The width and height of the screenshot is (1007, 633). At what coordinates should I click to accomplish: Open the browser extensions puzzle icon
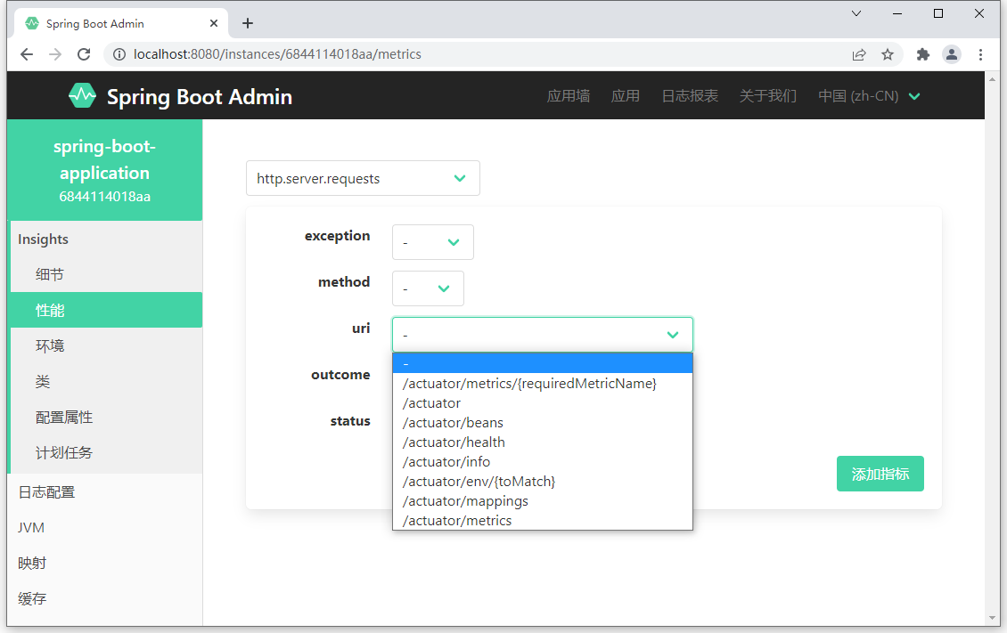(923, 54)
